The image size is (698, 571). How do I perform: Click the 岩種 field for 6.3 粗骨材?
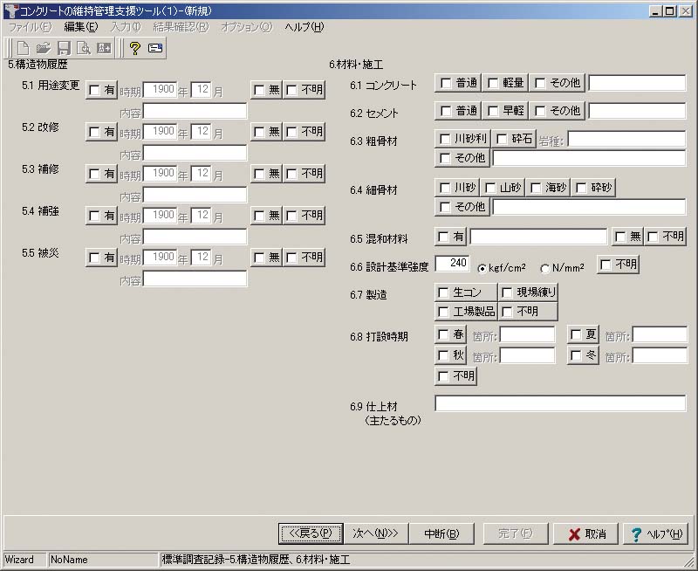coord(626,140)
